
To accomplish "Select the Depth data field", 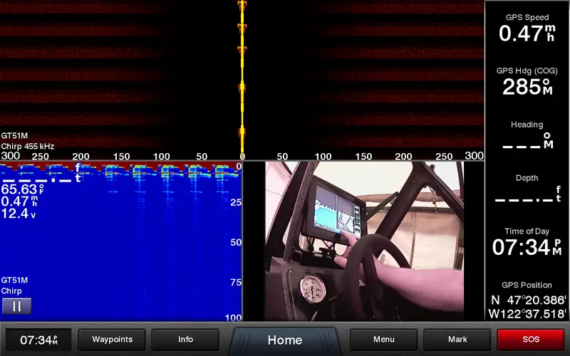I will (x=527, y=189).
